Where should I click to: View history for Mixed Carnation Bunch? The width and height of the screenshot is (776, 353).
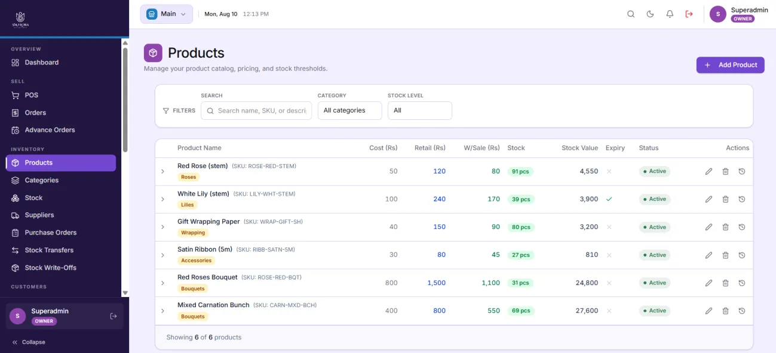pos(742,311)
